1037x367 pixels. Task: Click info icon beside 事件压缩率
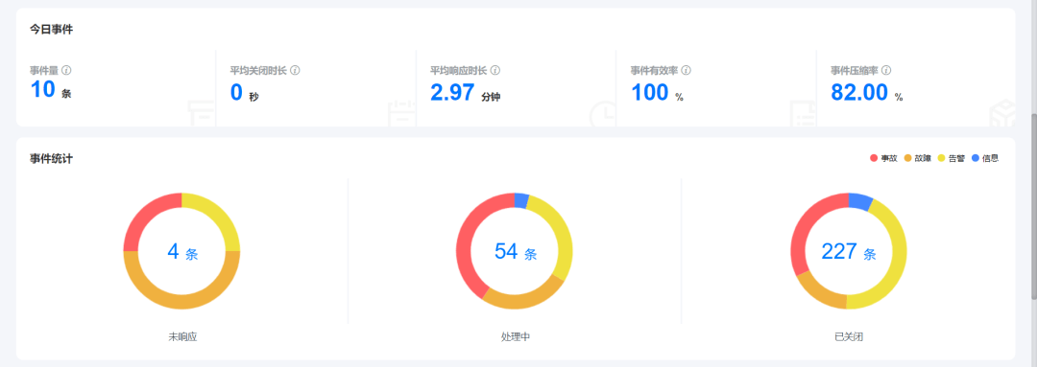coord(886,71)
